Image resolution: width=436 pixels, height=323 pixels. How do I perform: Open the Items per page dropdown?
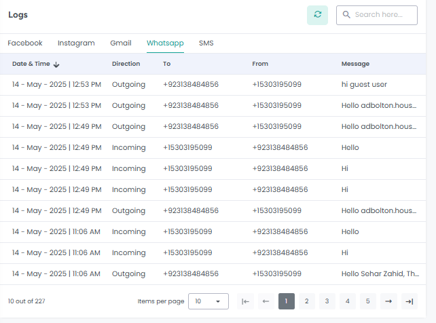208,301
